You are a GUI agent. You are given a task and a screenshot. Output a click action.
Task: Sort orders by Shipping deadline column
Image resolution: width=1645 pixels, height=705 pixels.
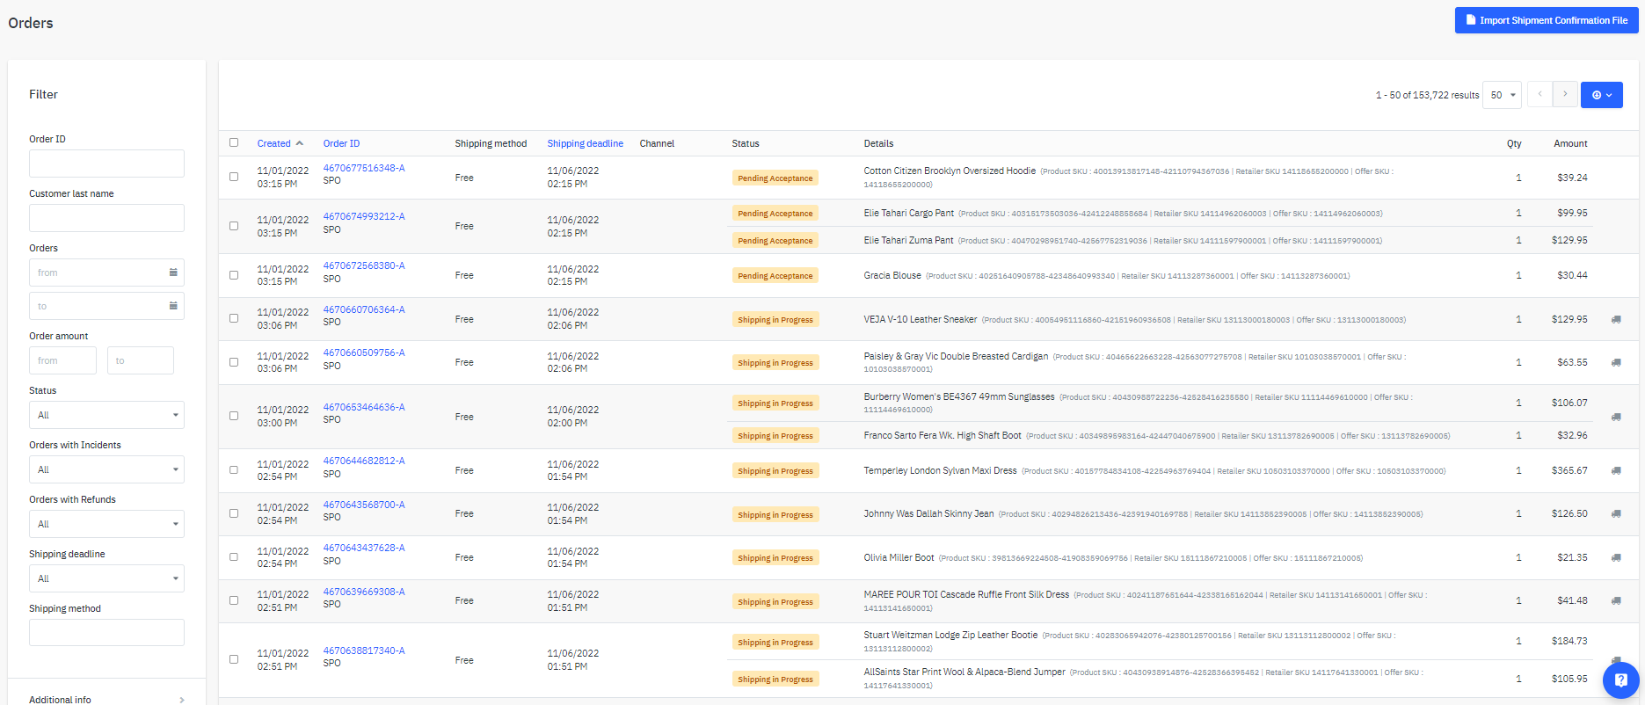[585, 143]
